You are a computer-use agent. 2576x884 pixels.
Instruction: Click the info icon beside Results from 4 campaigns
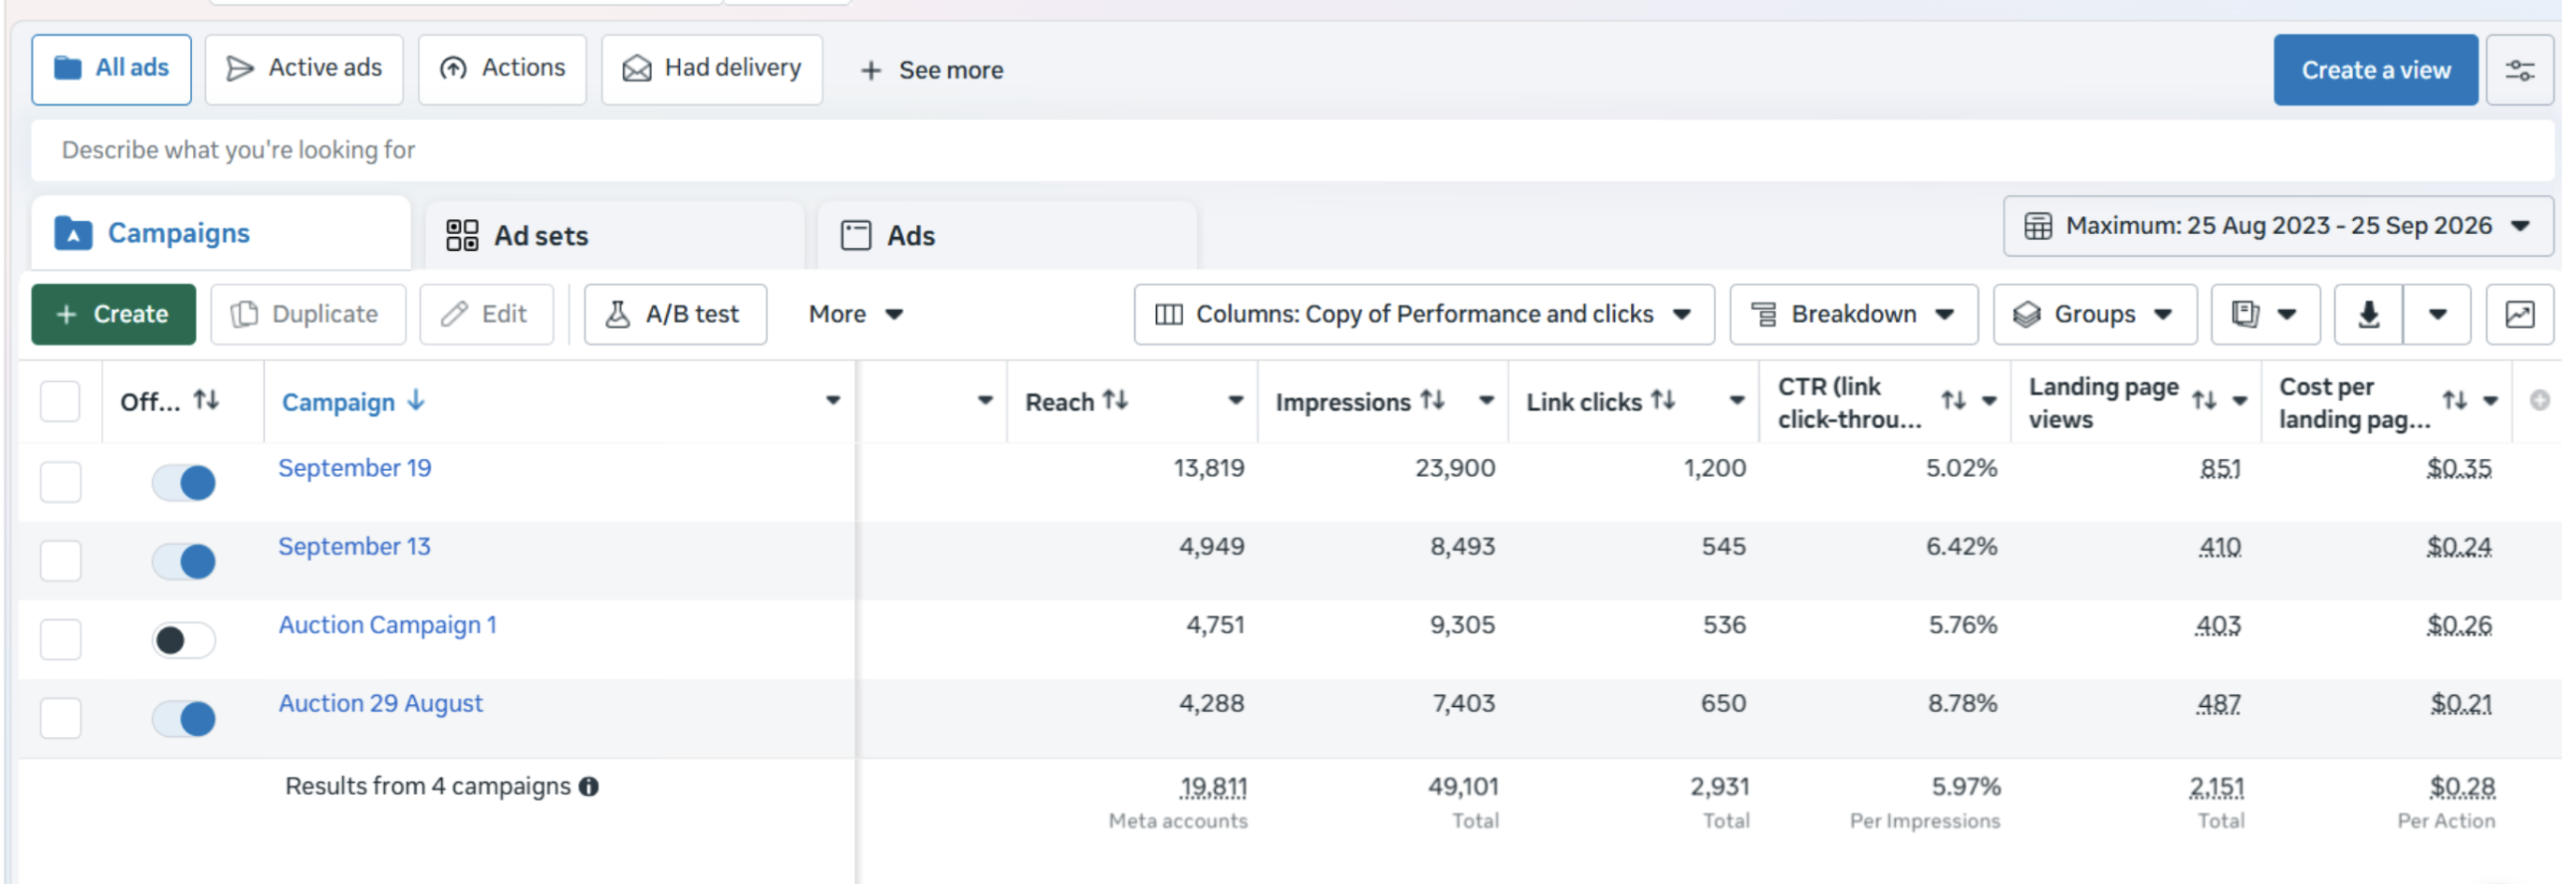coord(589,787)
